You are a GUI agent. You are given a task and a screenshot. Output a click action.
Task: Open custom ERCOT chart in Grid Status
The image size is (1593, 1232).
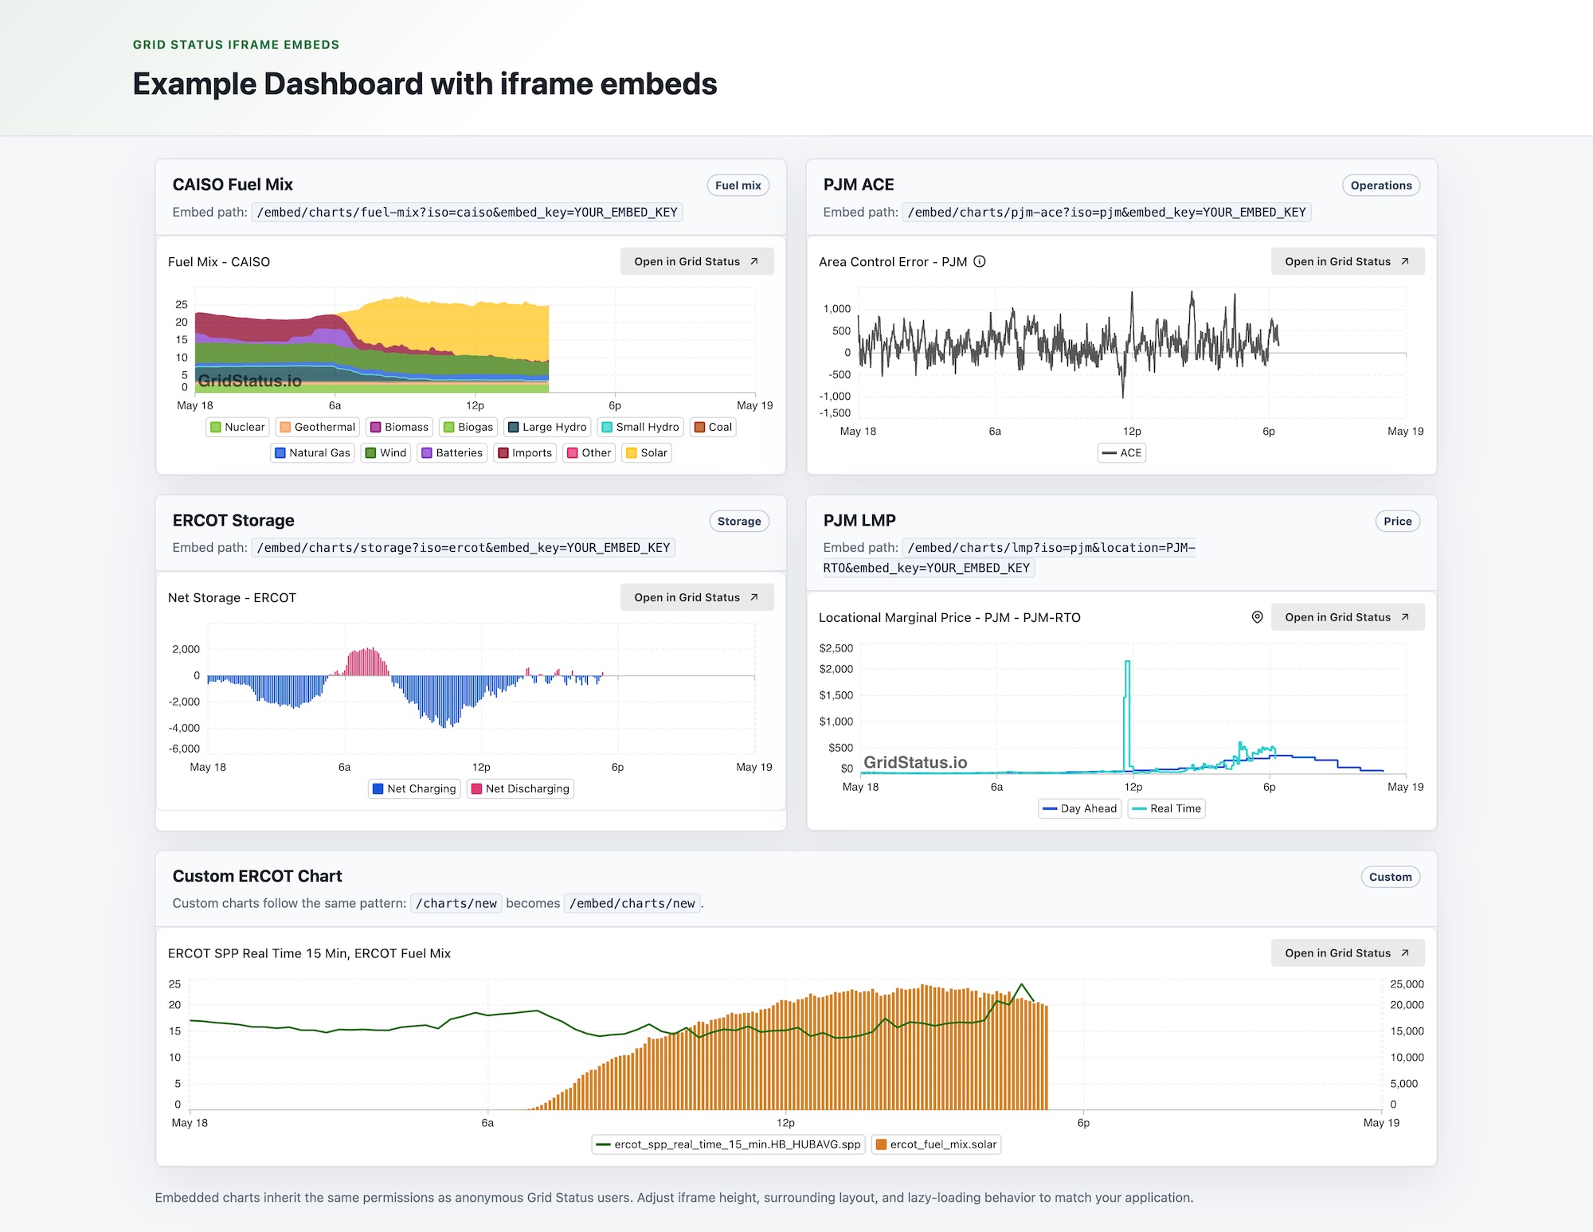[x=1348, y=953]
